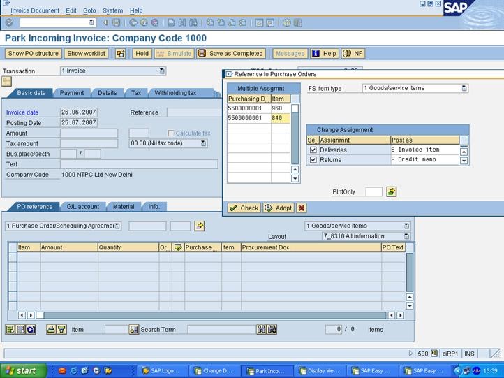Switch to the G/L account tab
This screenshot has height=378, width=504.
click(83, 207)
